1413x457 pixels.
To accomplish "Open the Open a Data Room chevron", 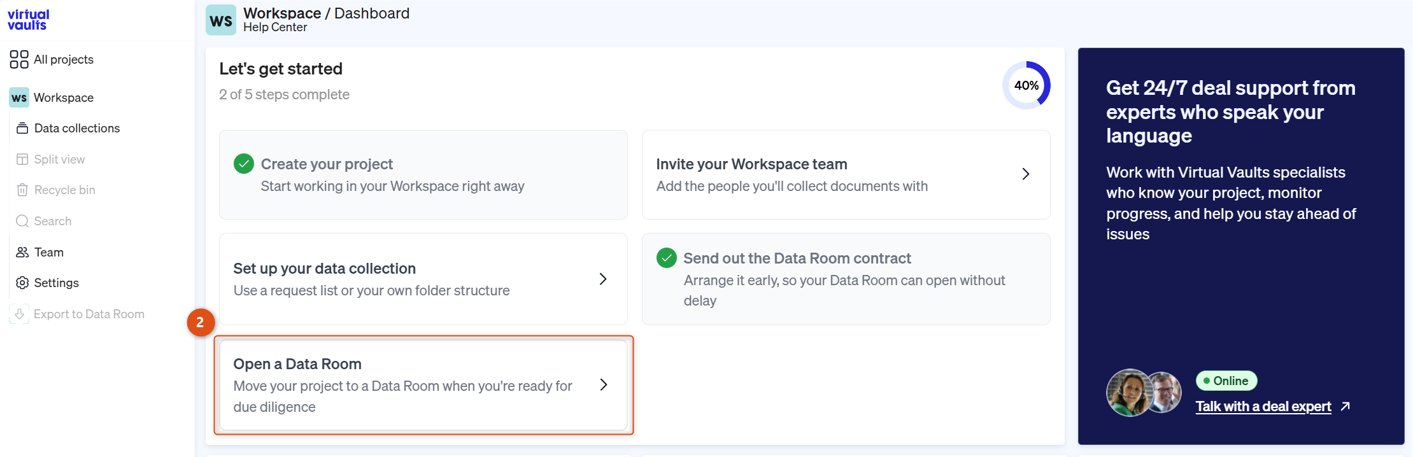I will pyautogui.click(x=604, y=384).
